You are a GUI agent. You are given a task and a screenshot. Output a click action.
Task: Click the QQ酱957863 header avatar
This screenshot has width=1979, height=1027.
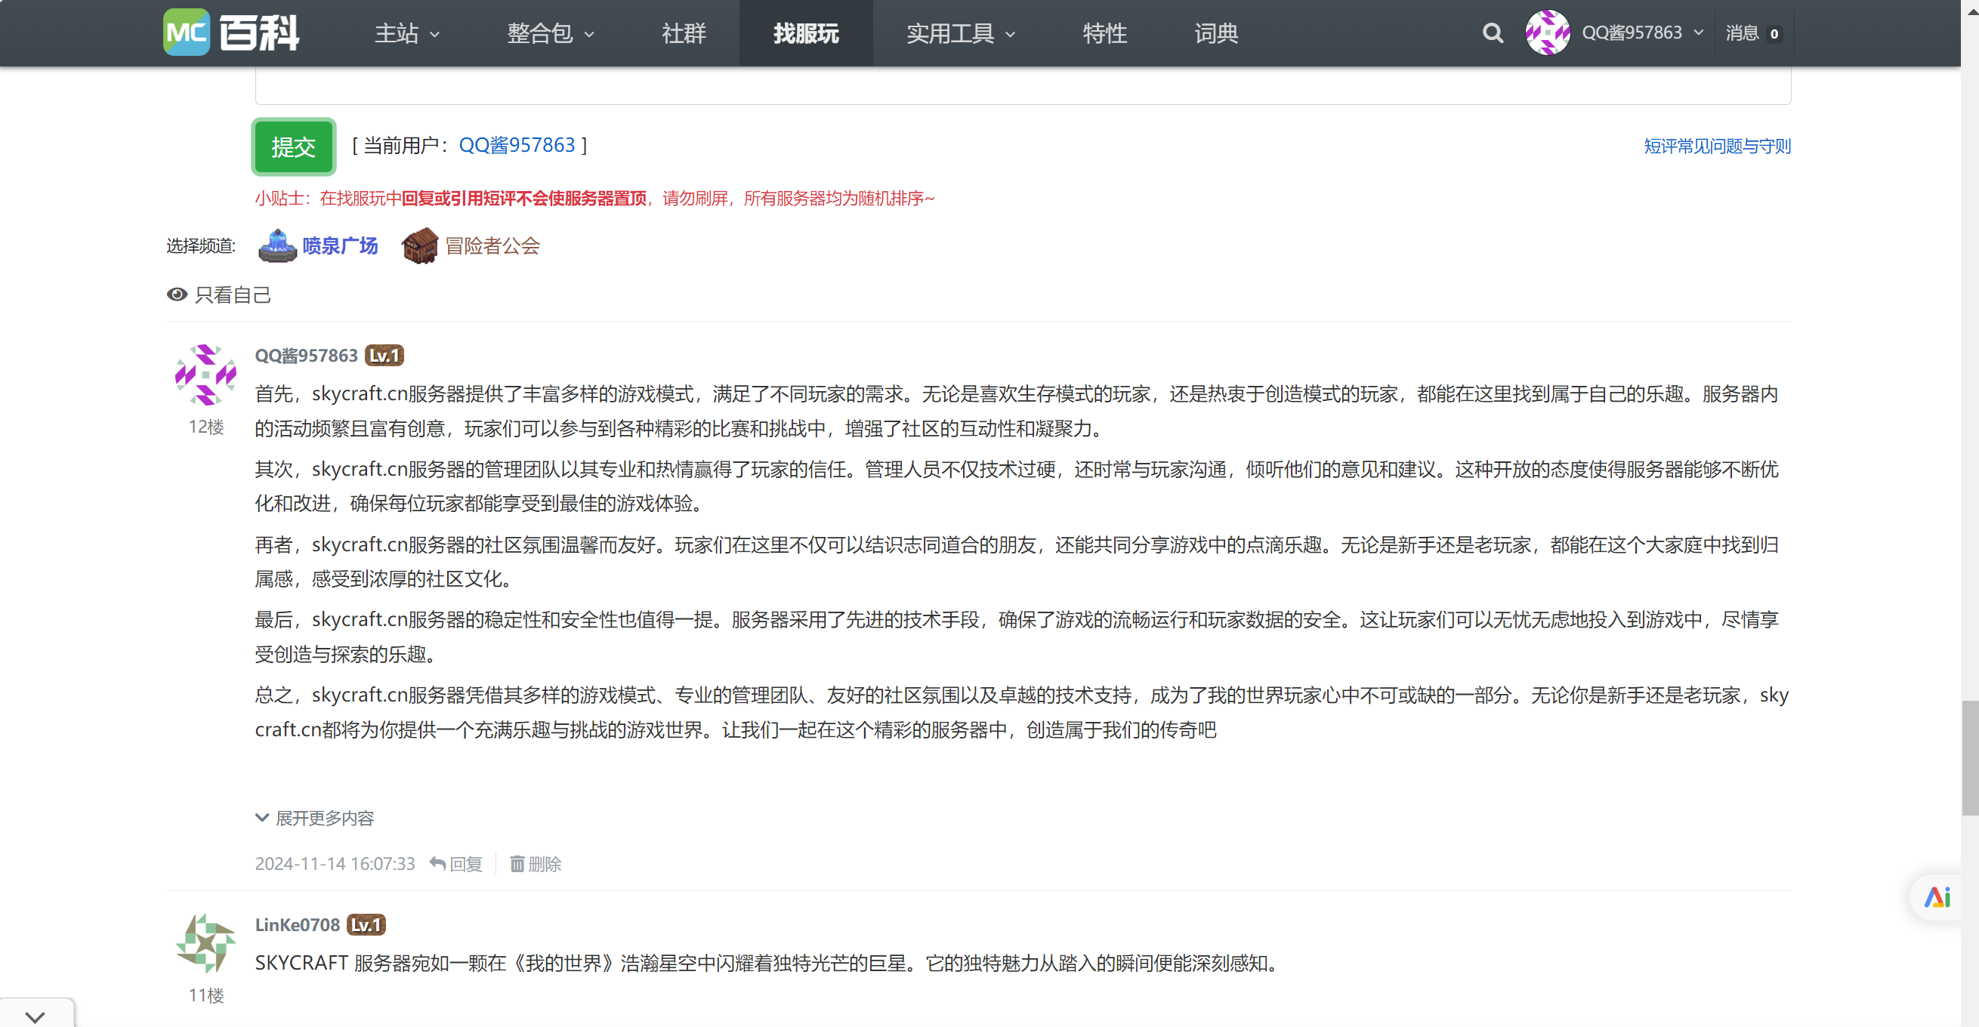(x=1547, y=32)
